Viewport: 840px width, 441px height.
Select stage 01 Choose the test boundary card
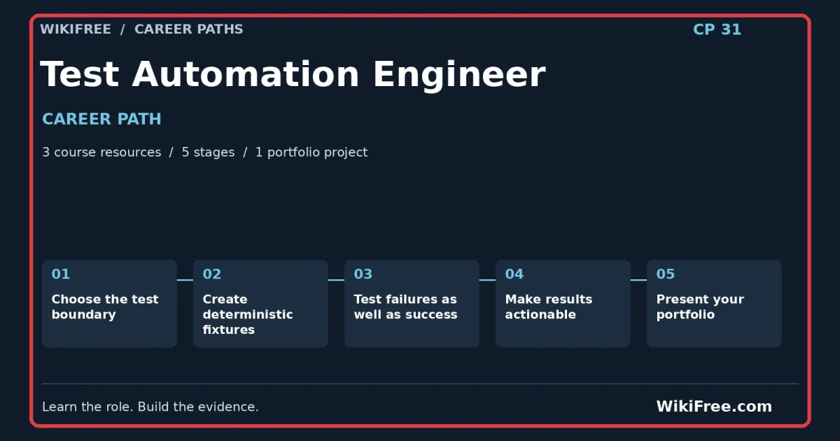tap(109, 304)
